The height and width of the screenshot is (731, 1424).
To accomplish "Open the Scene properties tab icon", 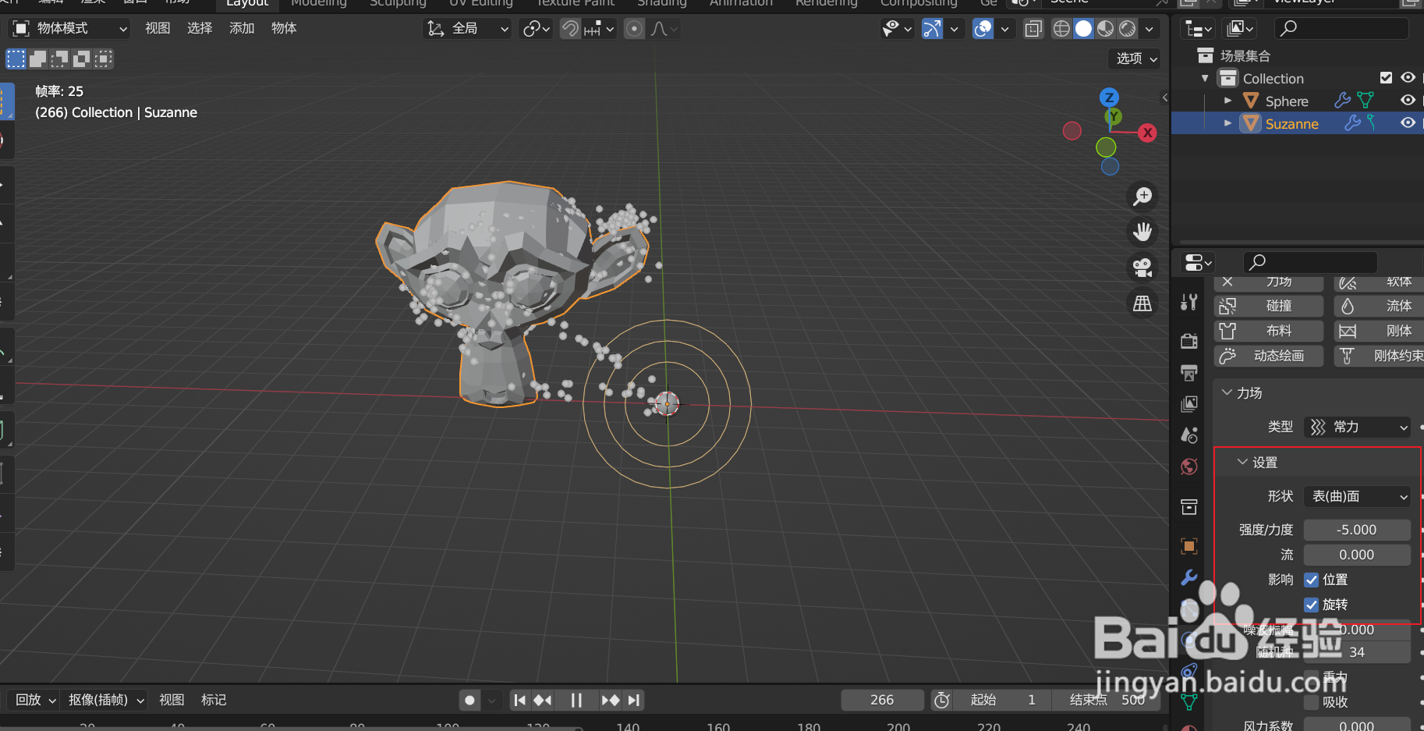I will coord(1189,435).
